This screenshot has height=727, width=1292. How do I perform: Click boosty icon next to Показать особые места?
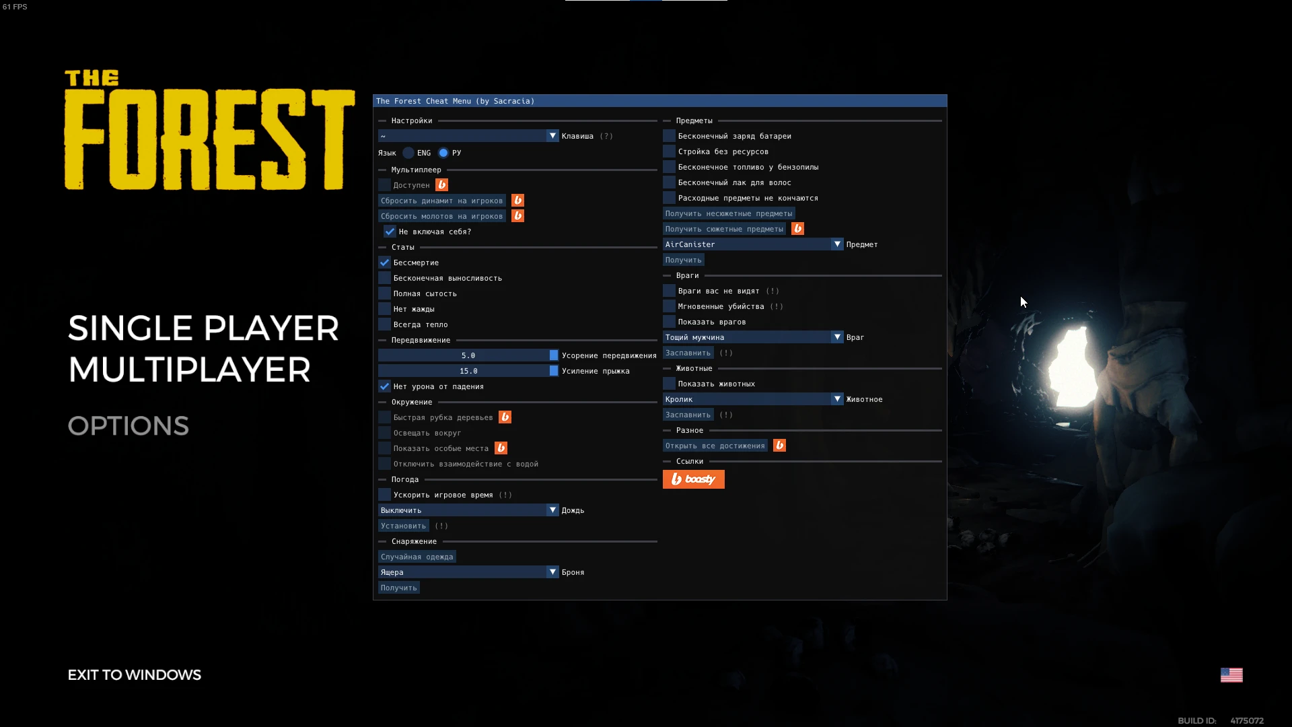(501, 448)
